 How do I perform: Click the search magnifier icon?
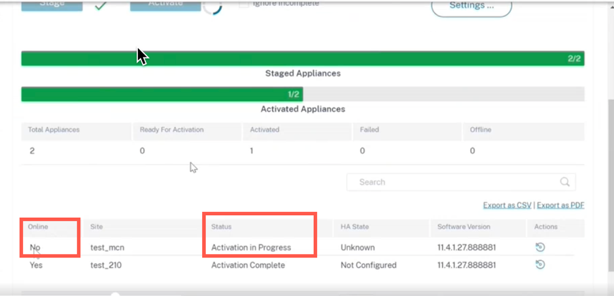pos(565,182)
